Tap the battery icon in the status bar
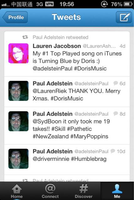The height and width of the screenshot is (200, 134). 128,4
